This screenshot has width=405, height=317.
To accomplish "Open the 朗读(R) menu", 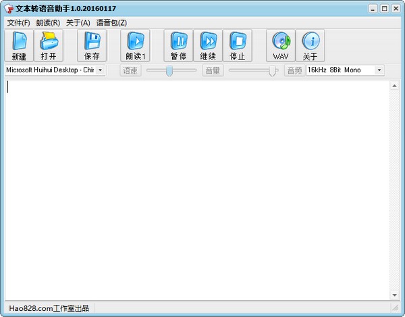I will tap(48, 23).
